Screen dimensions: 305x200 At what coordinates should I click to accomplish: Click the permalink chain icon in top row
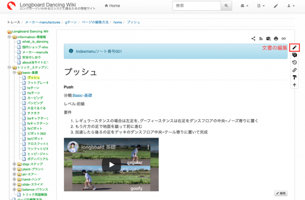click(284, 39)
